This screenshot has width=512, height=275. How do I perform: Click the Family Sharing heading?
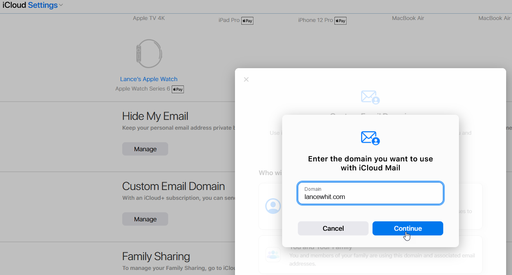[156, 256]
